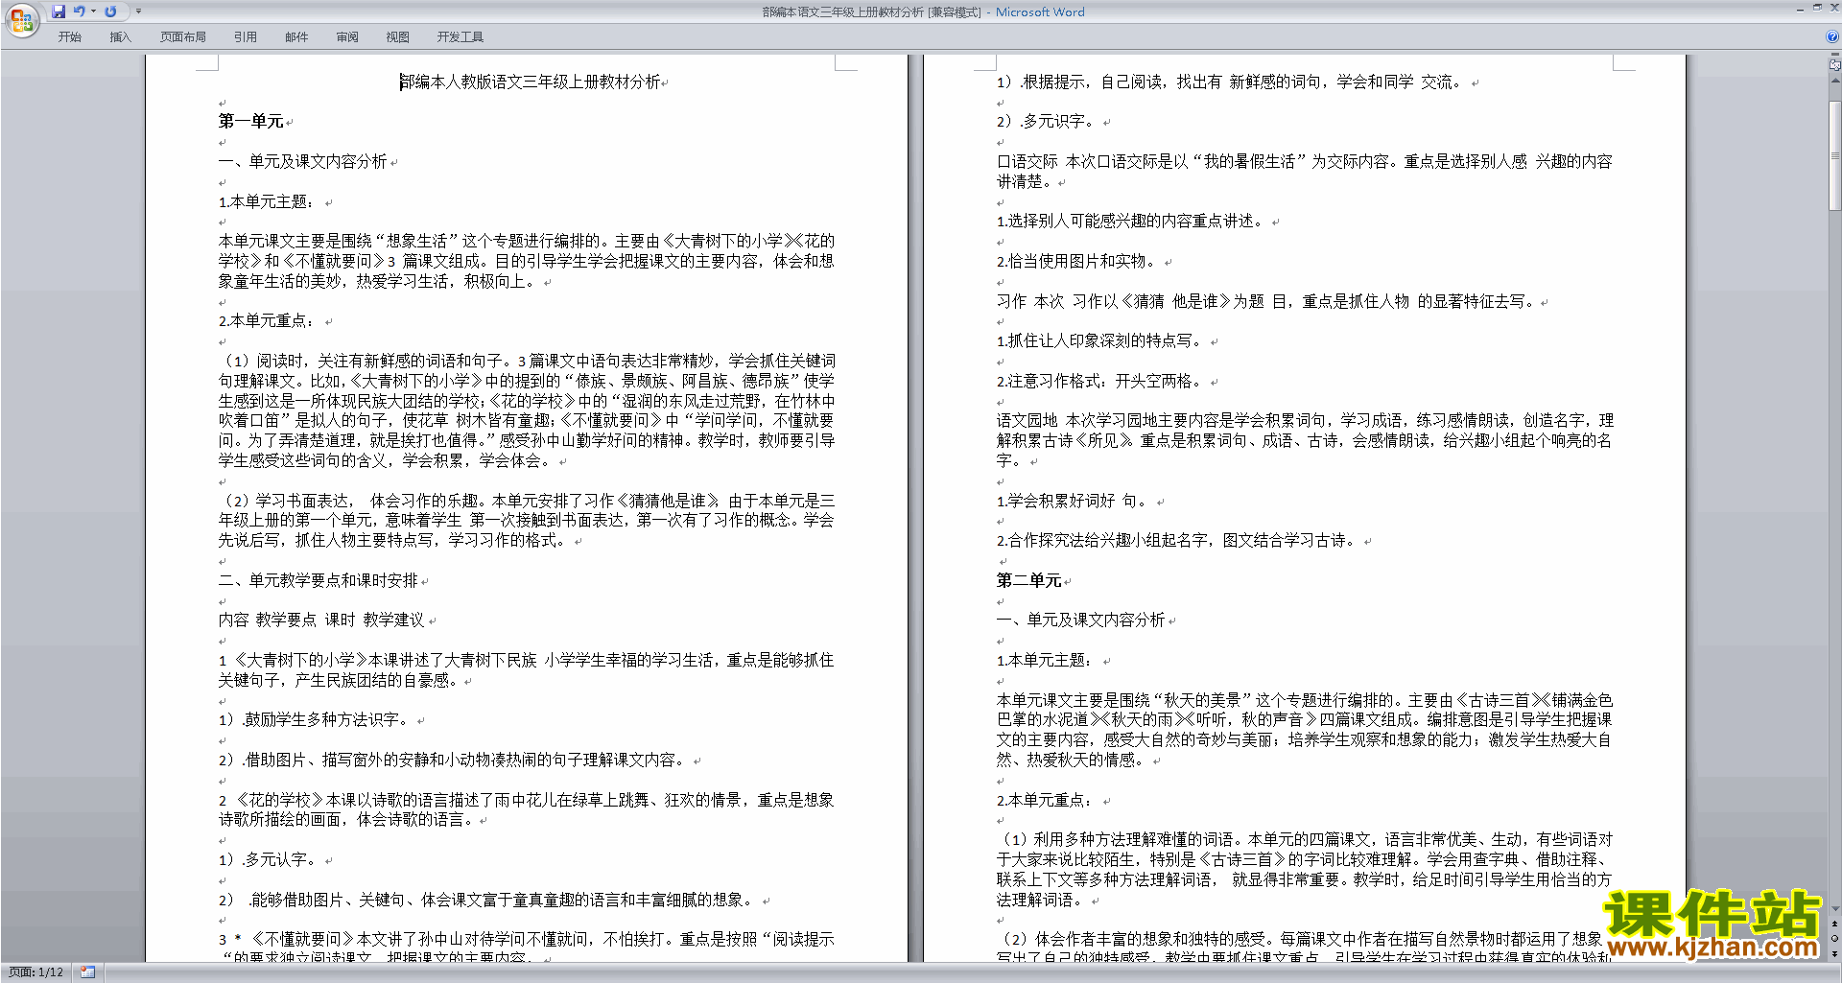Click the line 内容 教学要点 课时 教学建议
The width and height of the screenshot is (1842, 983).
[321, 620]
